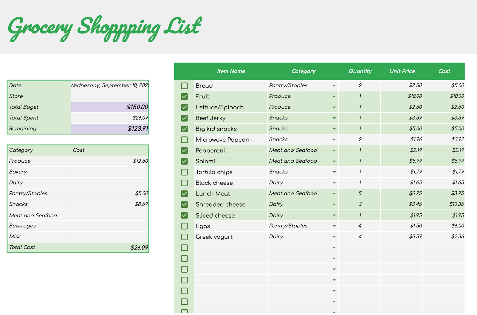Select the Store input field
This screenshot has width=477, height=315.
[110, 96]
